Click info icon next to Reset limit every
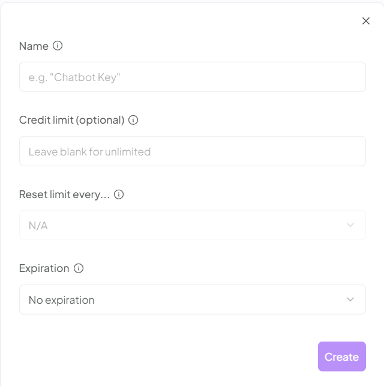 click(x=119, y=195)
